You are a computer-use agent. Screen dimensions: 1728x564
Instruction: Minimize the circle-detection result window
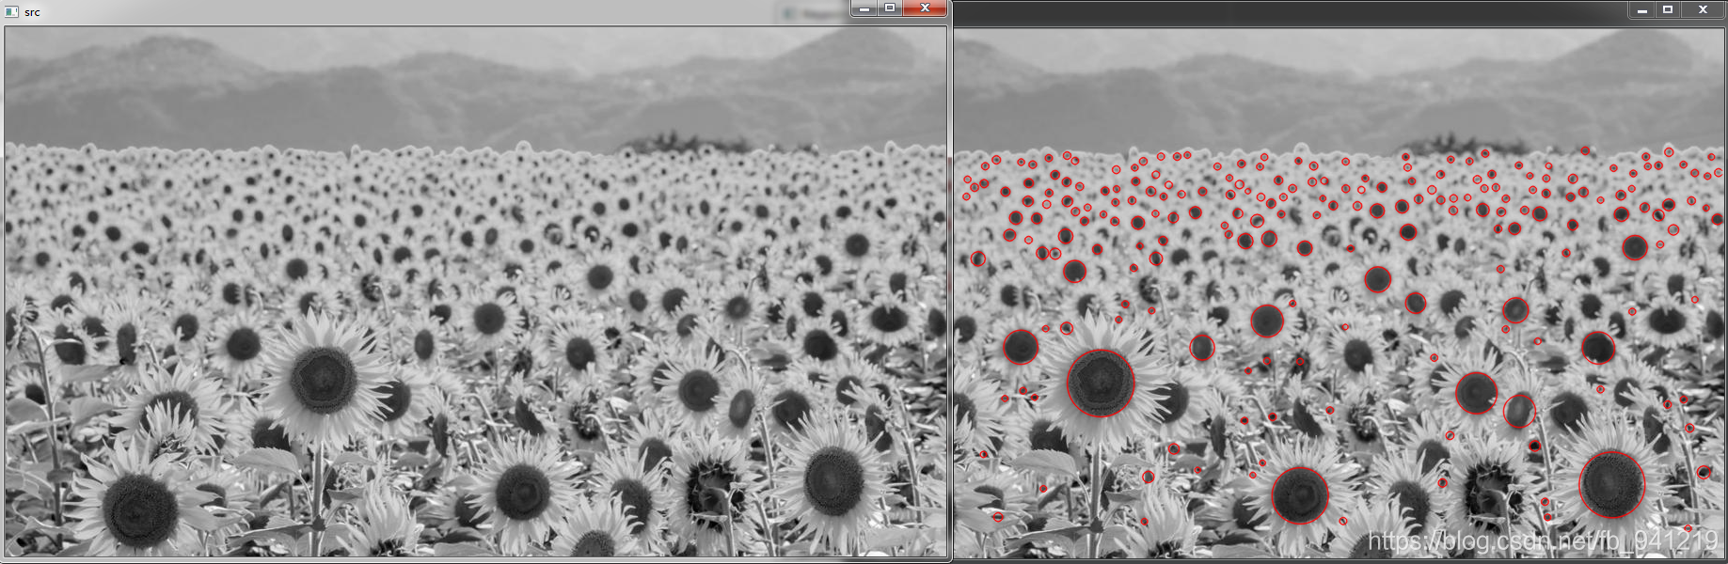click(1641, 9)
